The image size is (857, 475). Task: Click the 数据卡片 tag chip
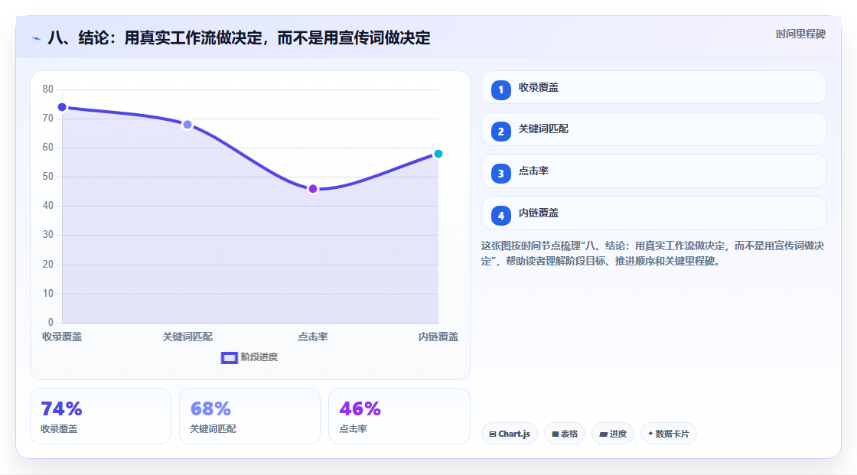click(669, 434)
